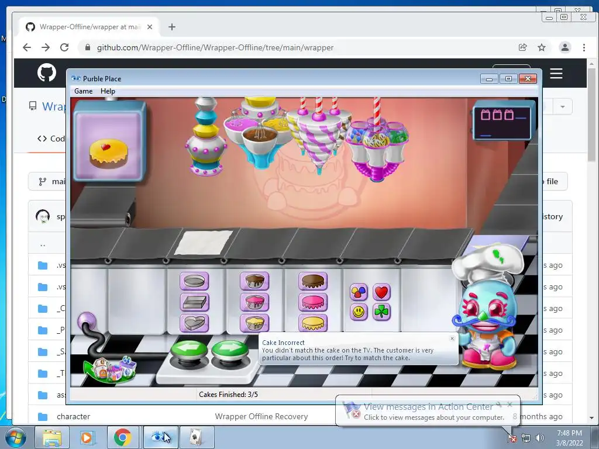599x449 pixels.
Task: Select the round cake pan button
Action: 194,281
